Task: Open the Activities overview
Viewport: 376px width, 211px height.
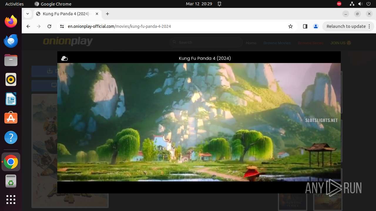Action: point(14,4)
